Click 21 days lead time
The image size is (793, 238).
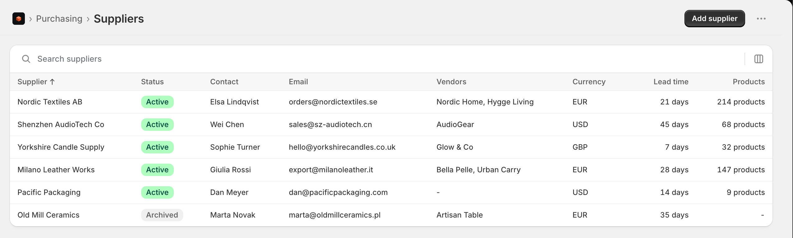(674, 102)
